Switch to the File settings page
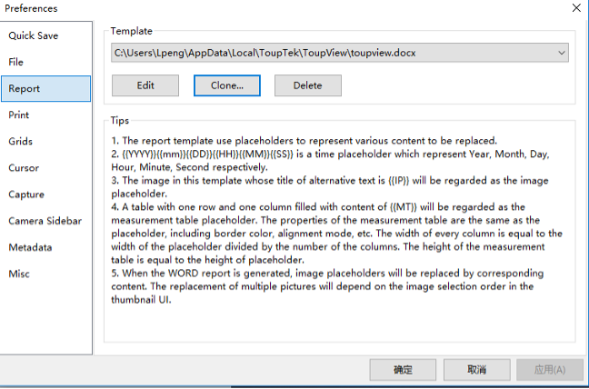 click(16, 62)
